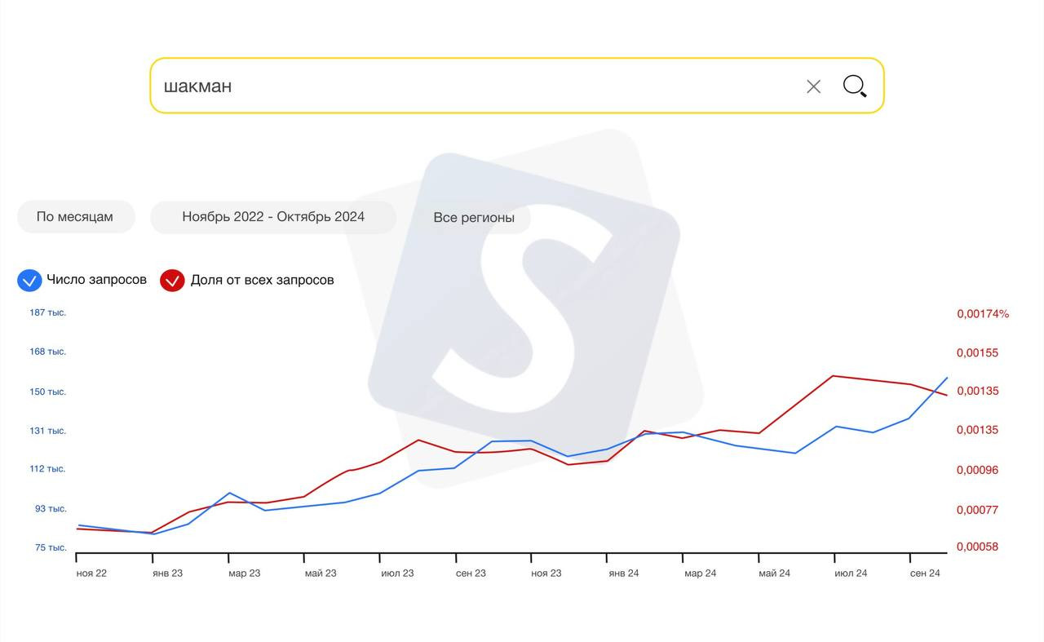Viewport: 1044px width, 642px height.
Task: Toggle the blue 'Число запросов' checkbox
Action: coord(29,281)
